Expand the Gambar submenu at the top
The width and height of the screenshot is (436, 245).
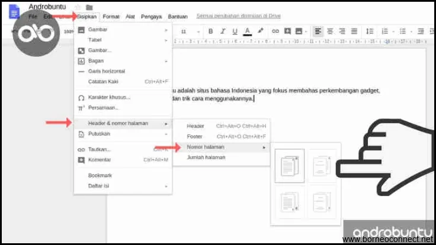coord(123,30)
